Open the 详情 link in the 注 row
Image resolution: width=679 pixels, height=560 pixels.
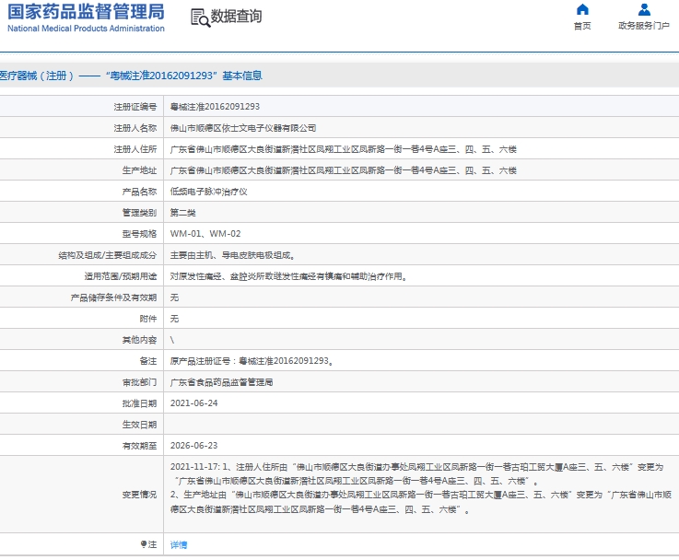click(179, 545)
